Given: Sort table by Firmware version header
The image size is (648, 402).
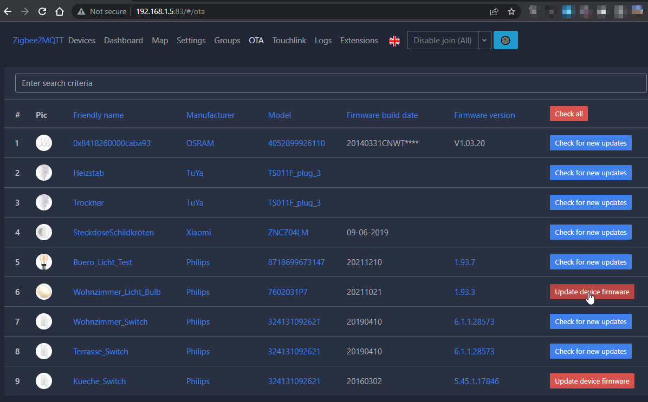Looking at the screenshot, I should (484, 115).
